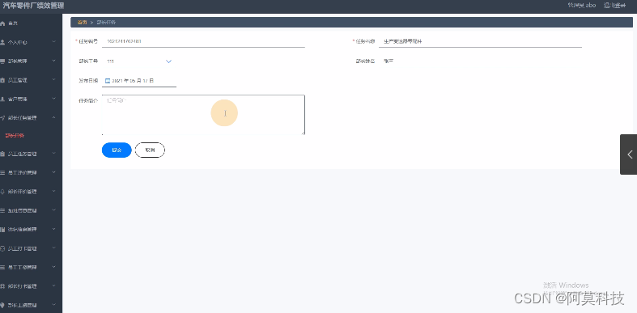The image size is (637, 313).
Task: Focus the 任务名称 input field
Action: 480,41
